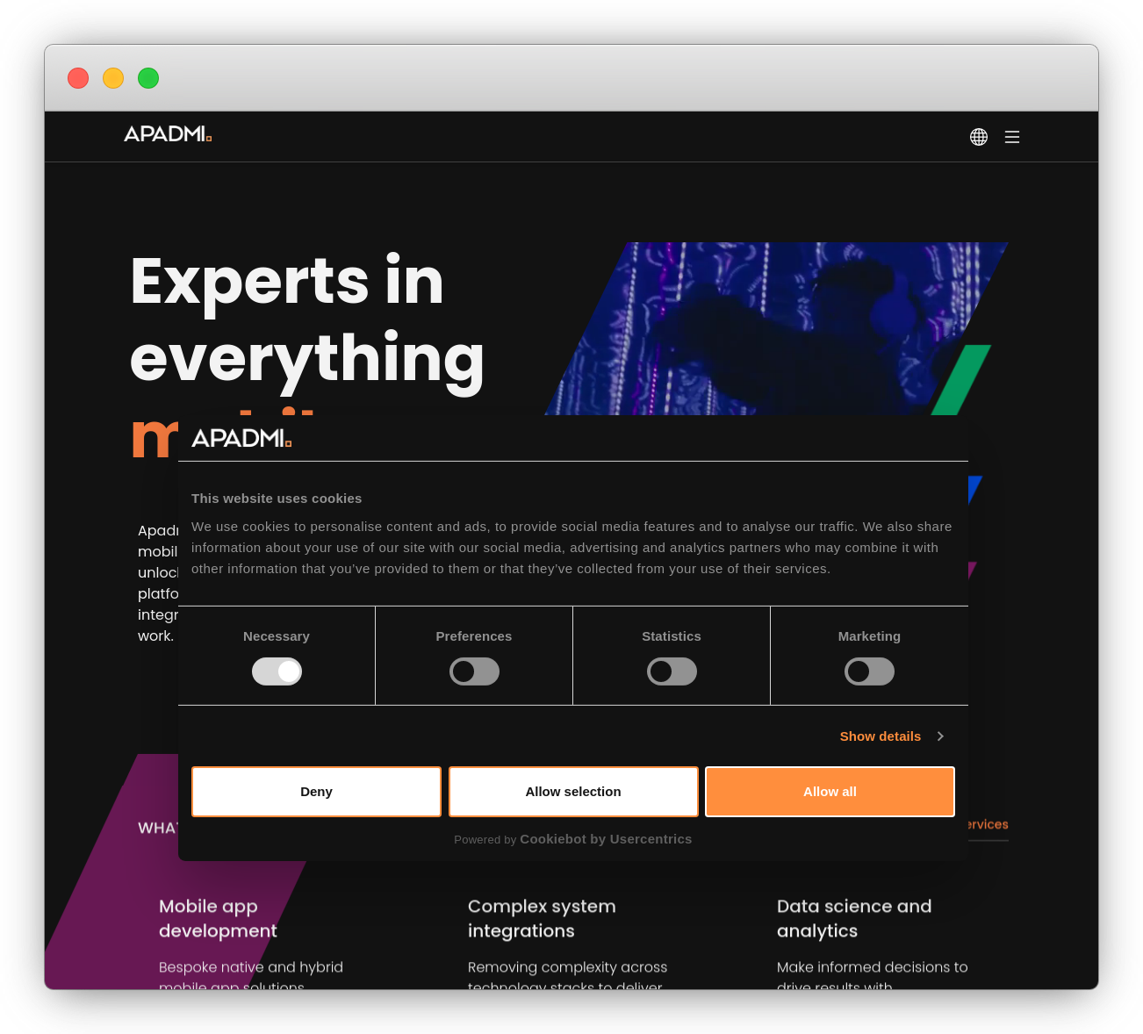
Task: Open the Mobile app development heading
Action: 218,918
